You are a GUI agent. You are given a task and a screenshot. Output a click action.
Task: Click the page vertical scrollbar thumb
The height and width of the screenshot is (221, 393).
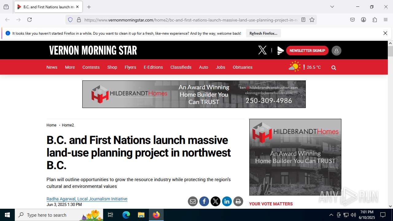(x=390, y=51)
